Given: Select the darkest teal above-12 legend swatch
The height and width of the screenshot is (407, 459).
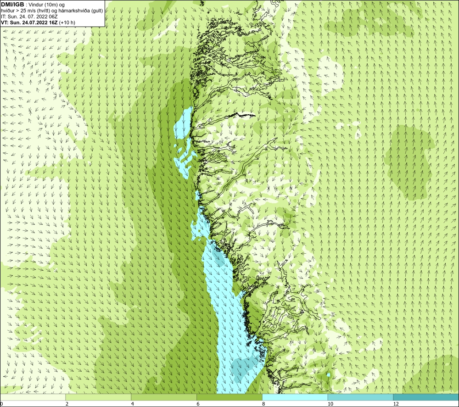Looking at the screenshot, I should coord(426,397).
